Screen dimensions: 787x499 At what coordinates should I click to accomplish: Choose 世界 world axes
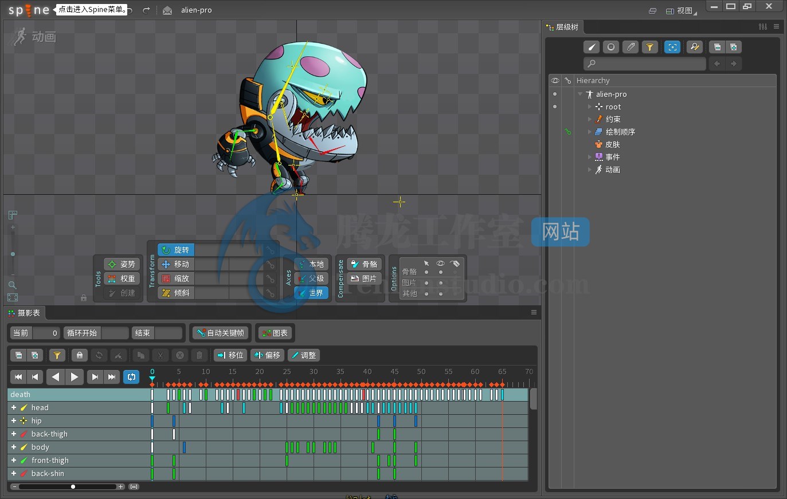point(311,293)
